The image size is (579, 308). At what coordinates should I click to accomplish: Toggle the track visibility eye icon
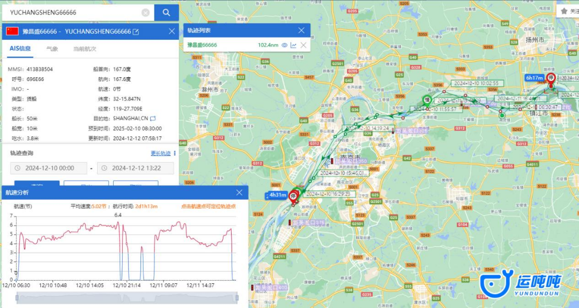[284, 45]
